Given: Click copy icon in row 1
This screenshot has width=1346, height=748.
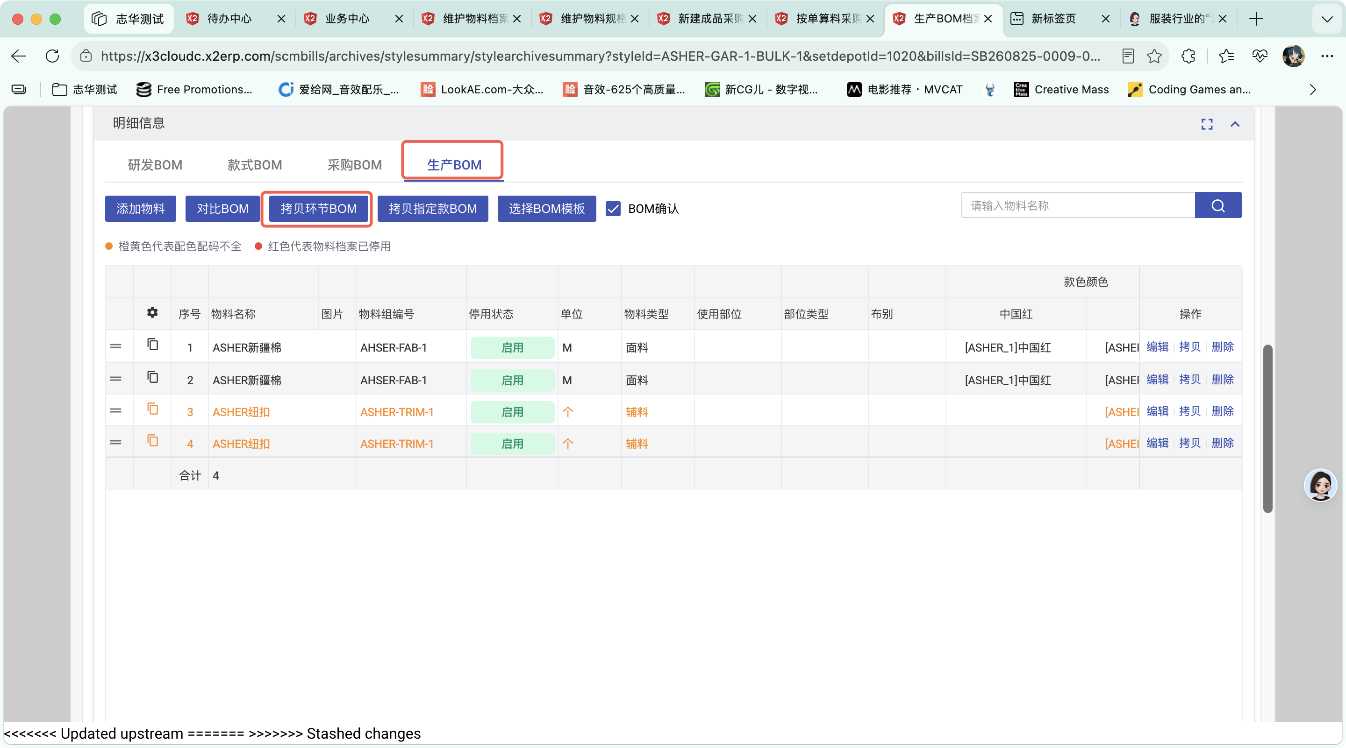Looking at the screenshot, I should click(152, 345).
